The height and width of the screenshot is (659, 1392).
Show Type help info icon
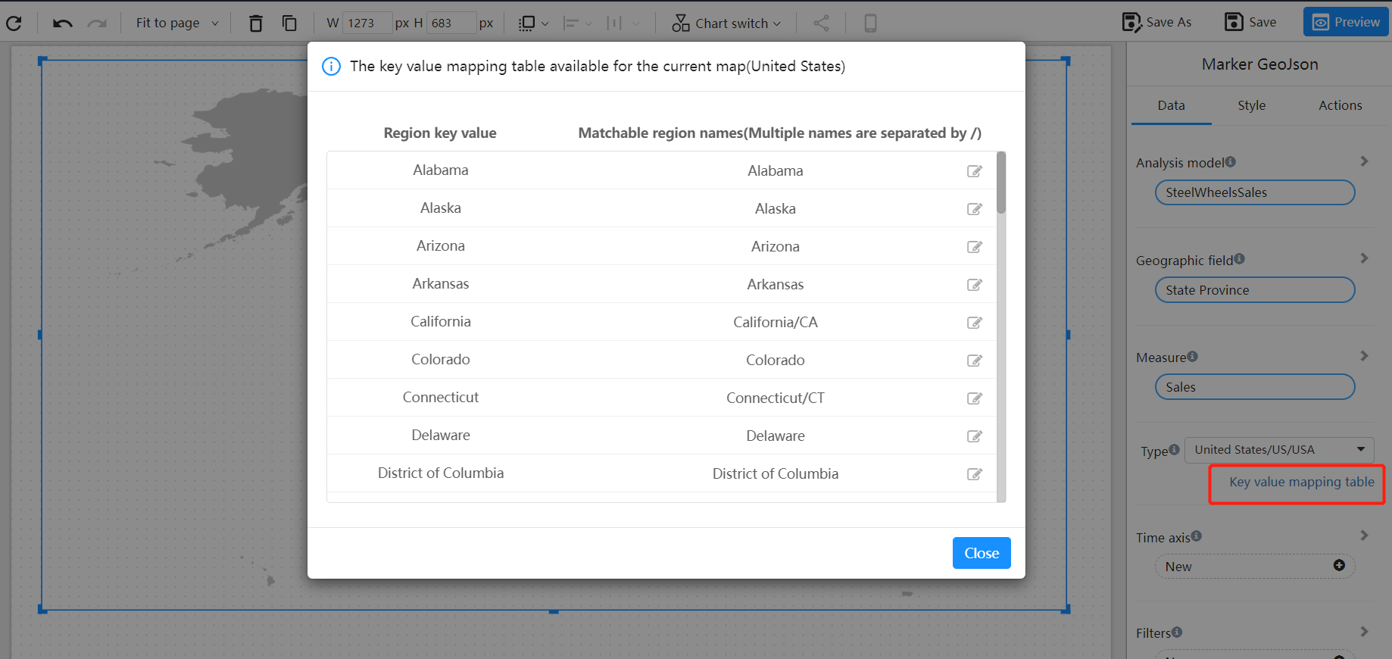point(1175,449)
